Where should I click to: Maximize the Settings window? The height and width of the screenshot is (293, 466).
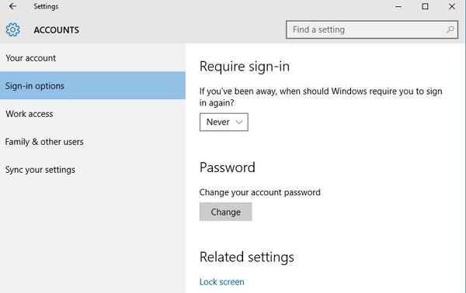point(425,6)
